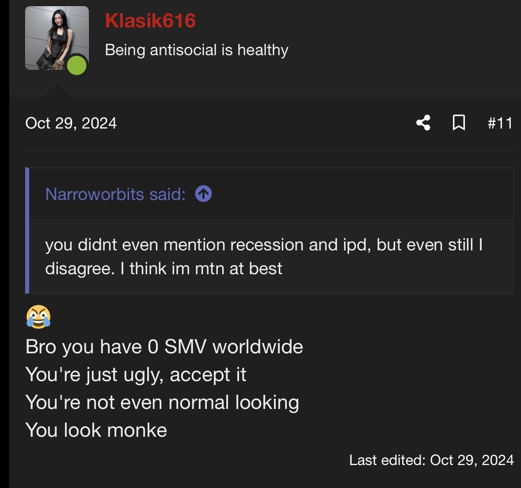Click the line "You're just ugly, accept it"
Image resolution: width=521 pixels, height=488 pixels.
point(136,375)
